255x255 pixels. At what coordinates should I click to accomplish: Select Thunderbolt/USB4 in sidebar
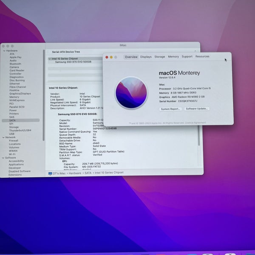(x=20, y=130)
